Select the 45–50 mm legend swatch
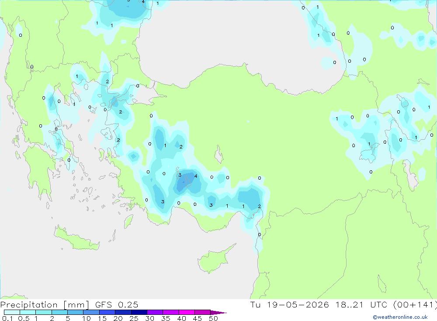Image resolution: width=437 pixels, height=321 pixels. 203,312
